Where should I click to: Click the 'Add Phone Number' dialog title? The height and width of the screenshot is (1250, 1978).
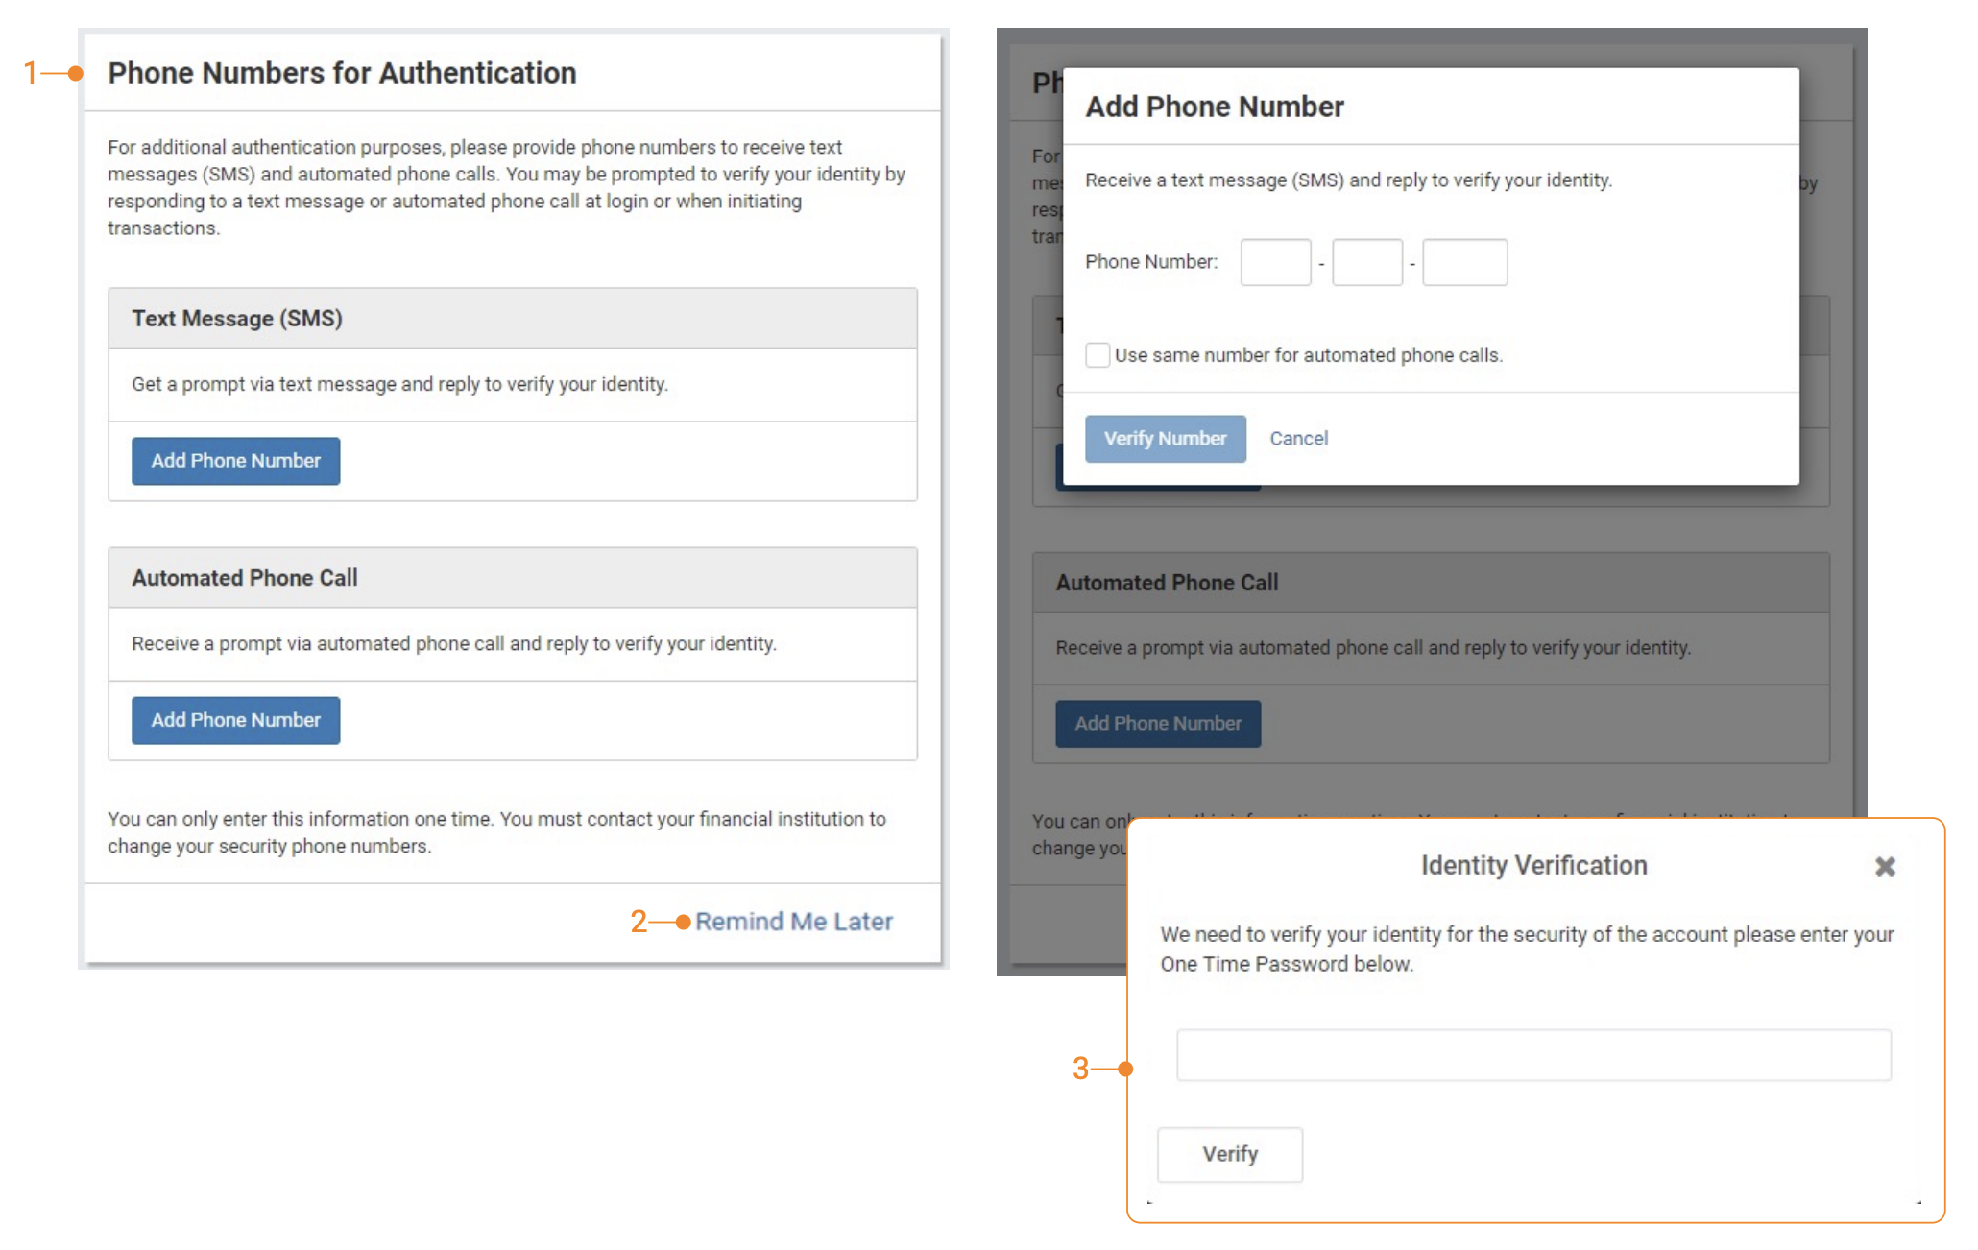pyautogui.click(x=1215, y=107)
